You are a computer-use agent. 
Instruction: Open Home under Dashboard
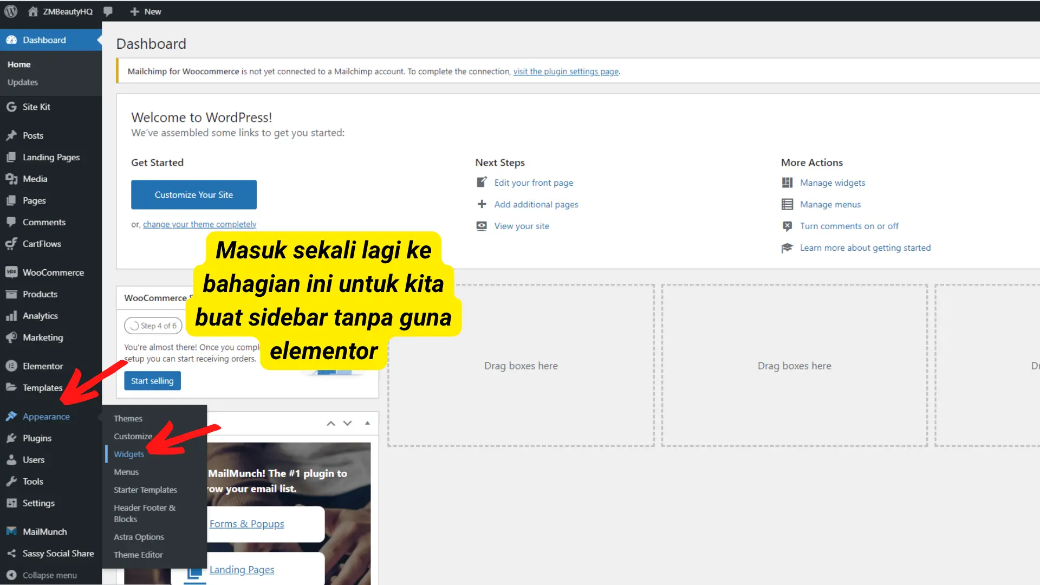tap(19, 64)
